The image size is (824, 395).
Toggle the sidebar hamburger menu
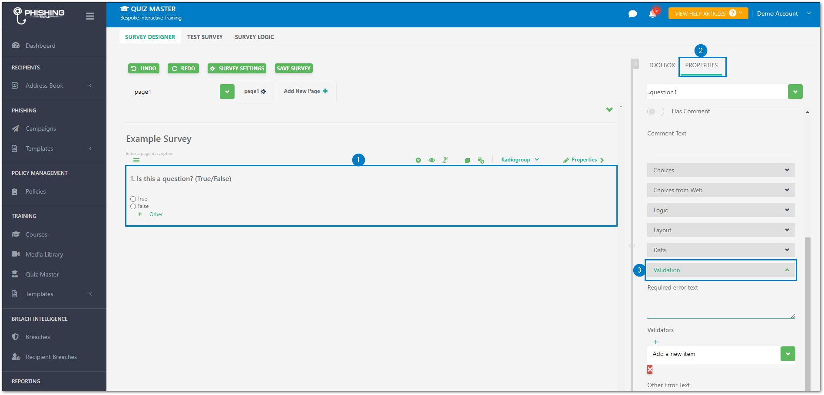click(x=90, y=16)
